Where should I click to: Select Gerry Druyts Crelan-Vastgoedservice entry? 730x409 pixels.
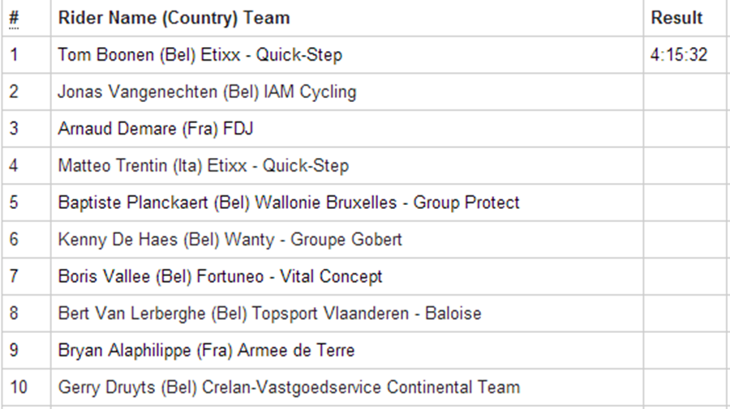click(x=289, y=387)
